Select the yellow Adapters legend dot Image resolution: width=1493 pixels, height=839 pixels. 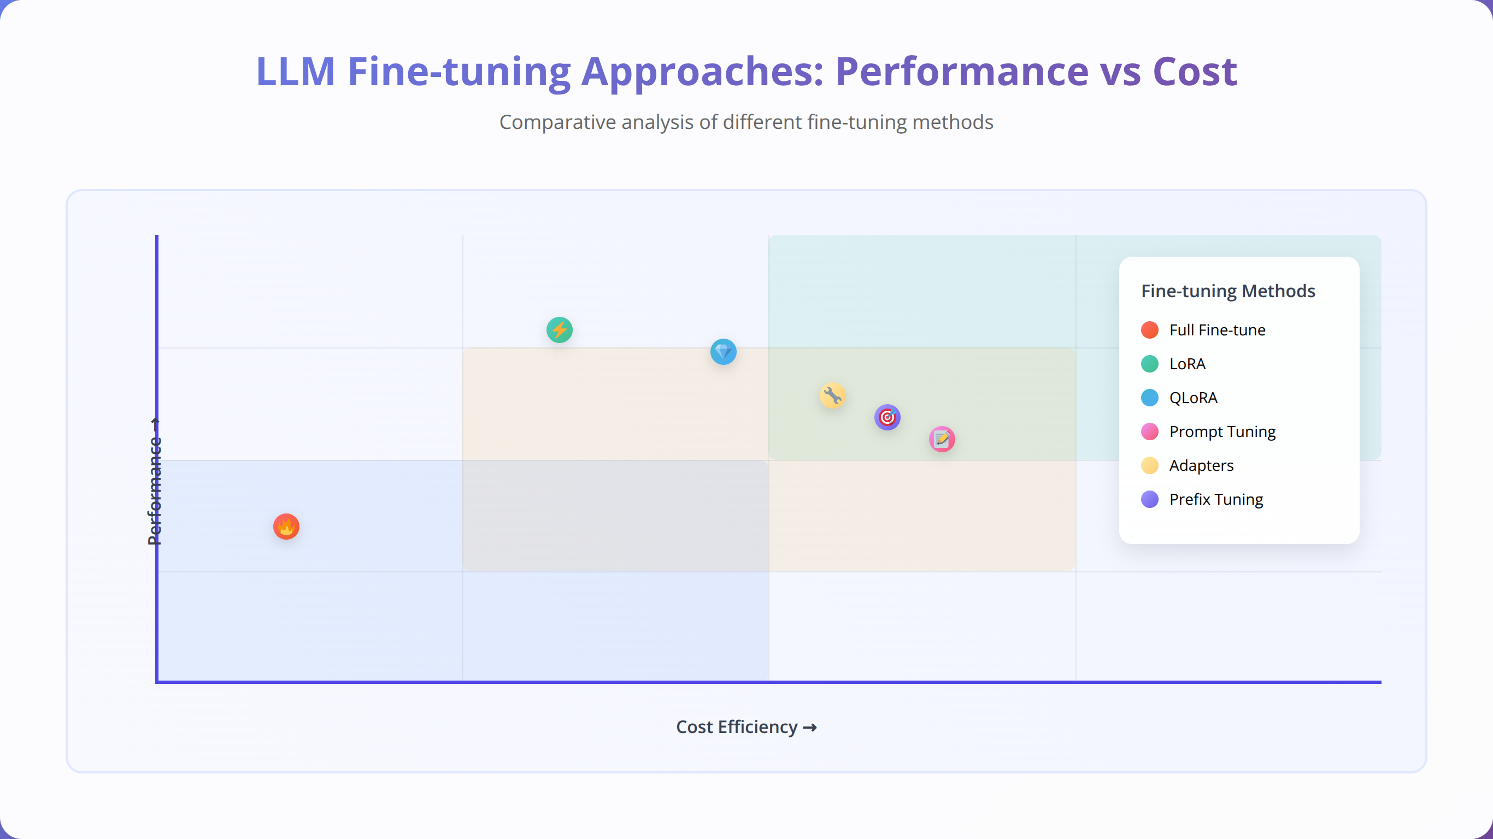(1150, 465)
